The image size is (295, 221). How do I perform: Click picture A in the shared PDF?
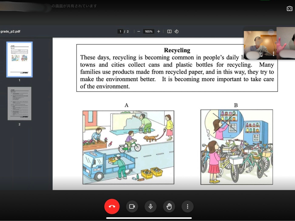click(128, 147)
